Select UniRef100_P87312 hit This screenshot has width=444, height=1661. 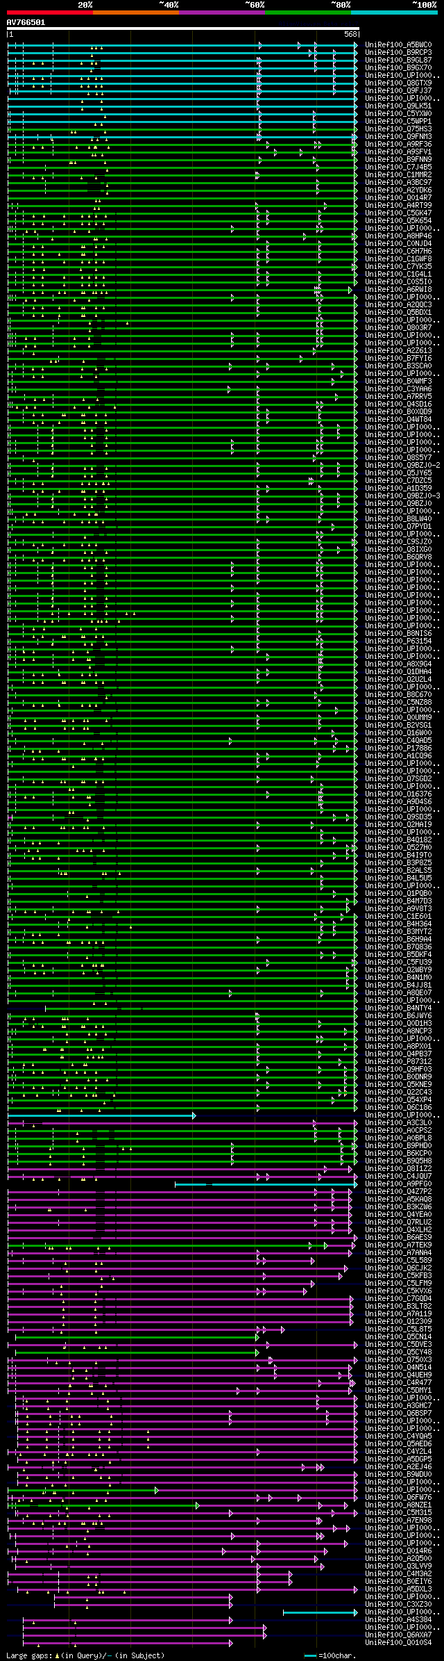click(398, 1062)
